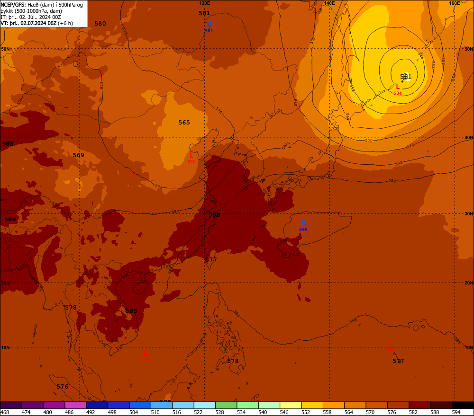474x416 pixels.
Task: Click the red L 584 low marker
Action: point(146,355)
